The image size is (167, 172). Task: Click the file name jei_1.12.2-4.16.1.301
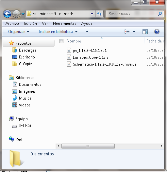pyautogui.click(x=90, y=51)
